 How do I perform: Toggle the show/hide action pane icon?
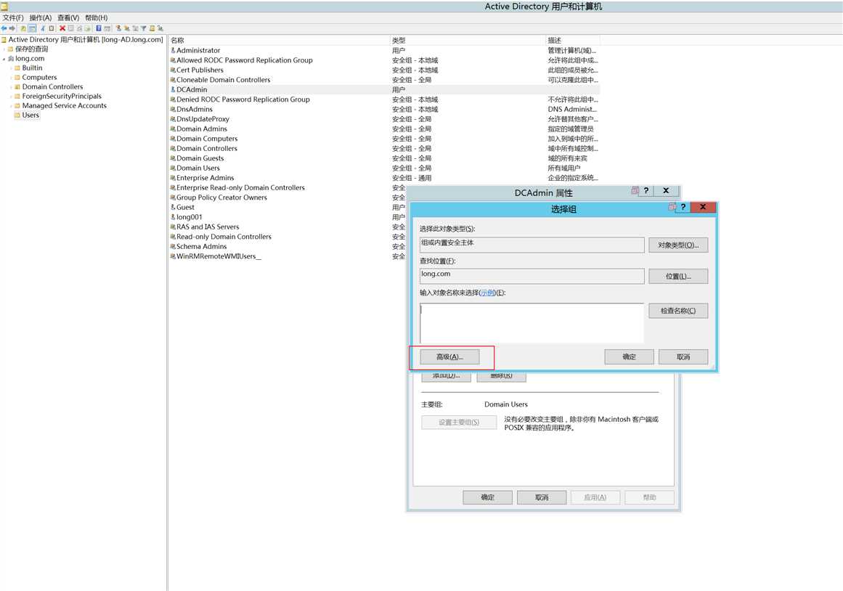click(x=107, y=28)
